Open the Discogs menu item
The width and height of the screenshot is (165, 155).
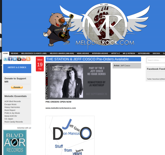coord(156,53)
